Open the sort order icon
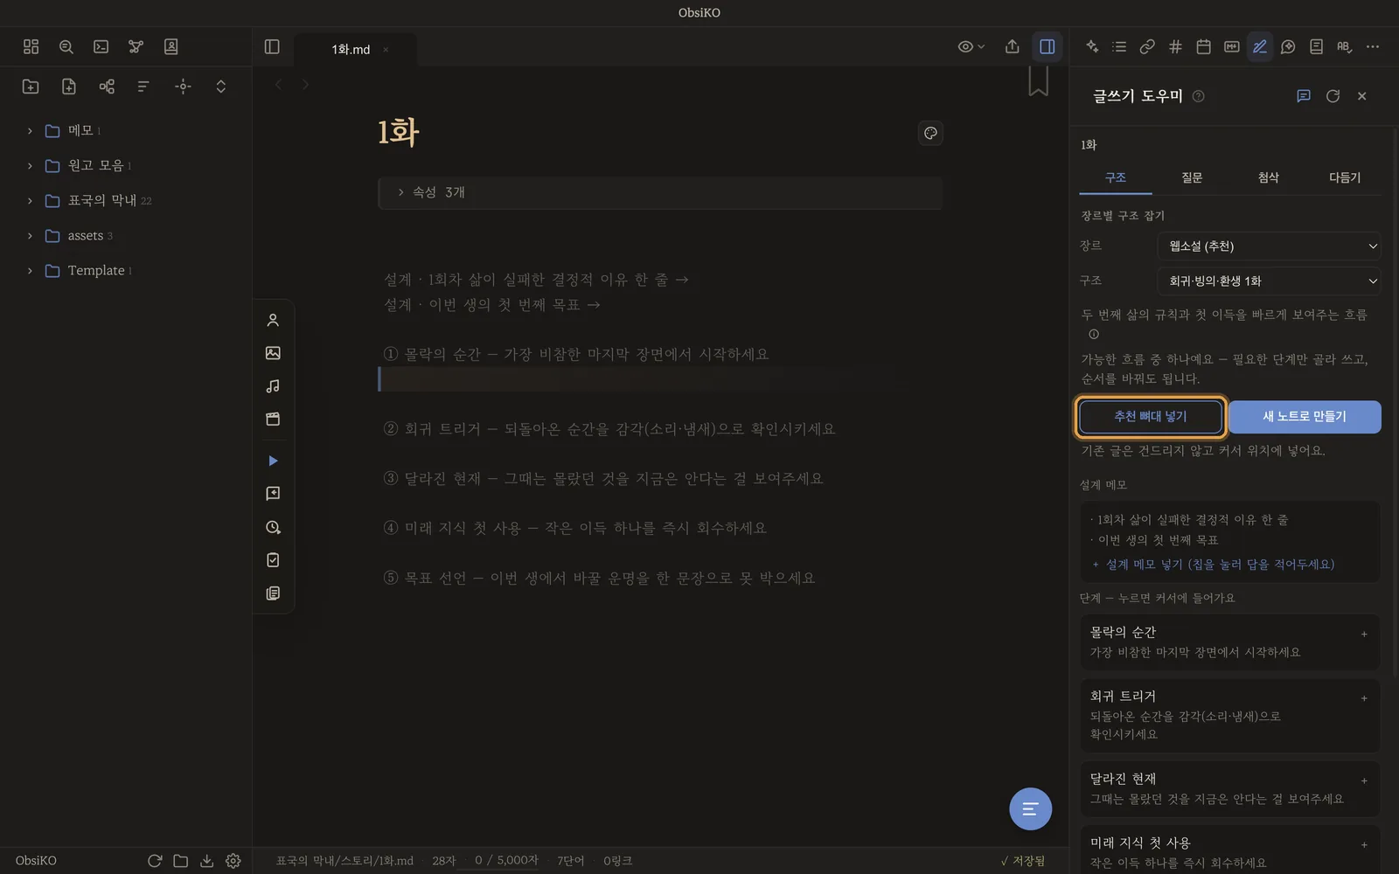The height and width of the screenshot is (874, 1399). 143,87
